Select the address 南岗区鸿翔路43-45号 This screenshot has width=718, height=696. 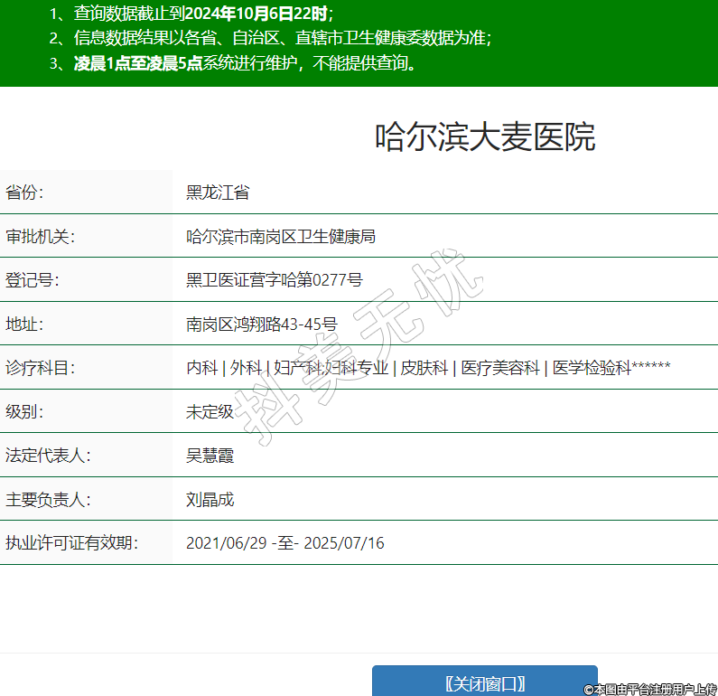coord(261,324)
